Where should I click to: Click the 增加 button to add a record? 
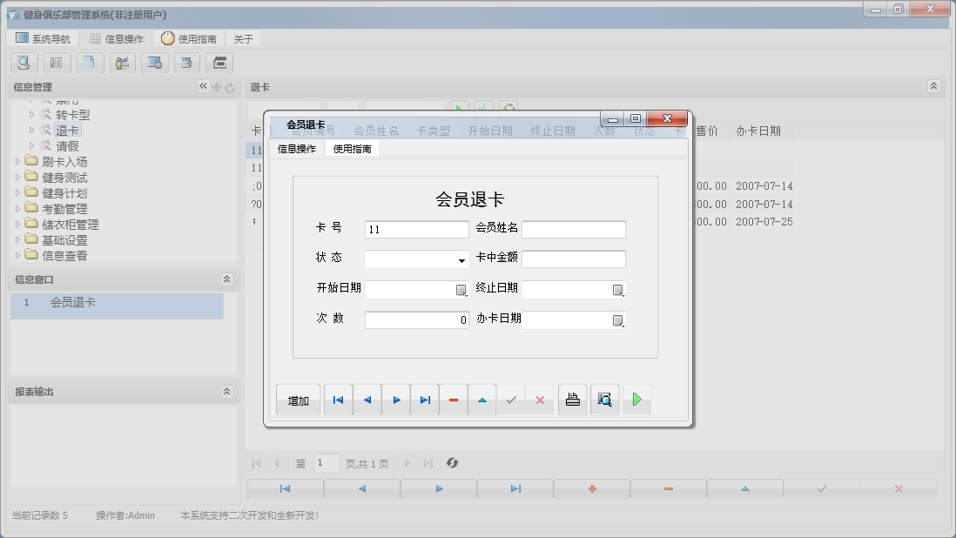click(x=298, y=400)
